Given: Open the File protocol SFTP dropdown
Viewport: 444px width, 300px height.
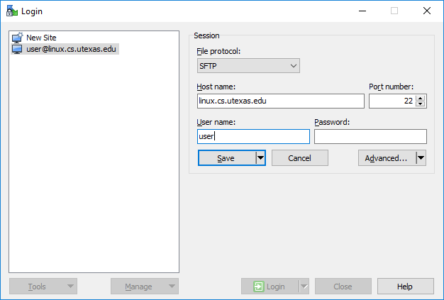Looking at the screenshot, I should (248, 66).
